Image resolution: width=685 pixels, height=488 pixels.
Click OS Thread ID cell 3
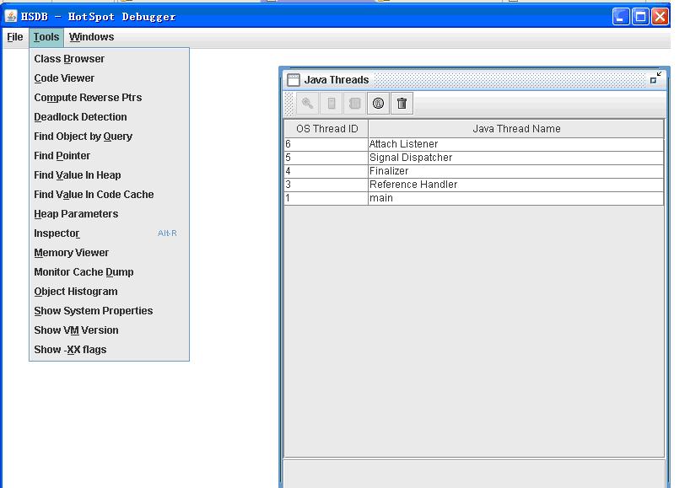click(326, 185)
